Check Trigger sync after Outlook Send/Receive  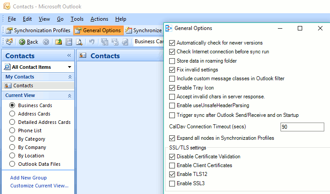[172, 115]
